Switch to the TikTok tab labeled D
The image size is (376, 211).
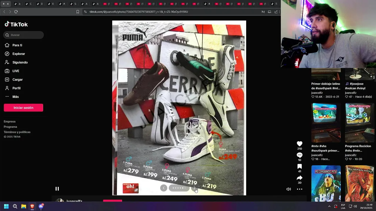[x=40, y=4]
